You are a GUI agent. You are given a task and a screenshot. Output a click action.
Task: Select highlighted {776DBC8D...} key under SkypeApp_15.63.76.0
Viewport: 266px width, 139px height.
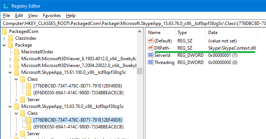[x=78, y=120]
